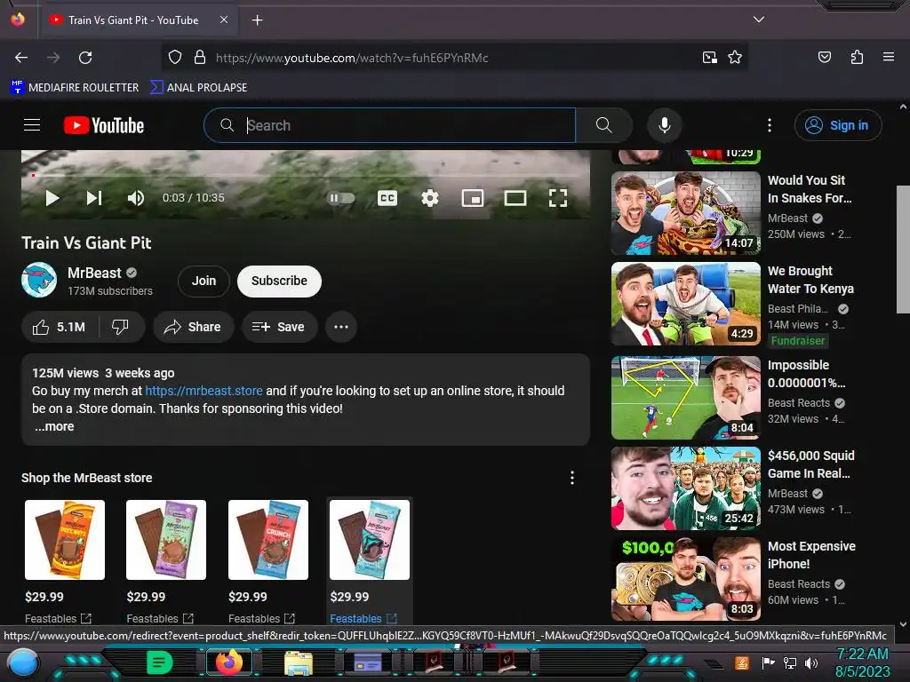The image size is (910, 682).
Task: Open We Brought Water To Kenya title
Action: pos(810,280)
